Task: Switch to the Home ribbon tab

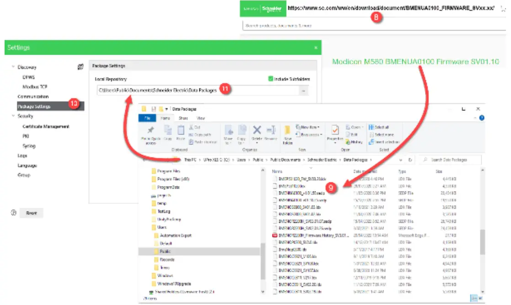Action: pyautogui.click(x=165, y=118)
